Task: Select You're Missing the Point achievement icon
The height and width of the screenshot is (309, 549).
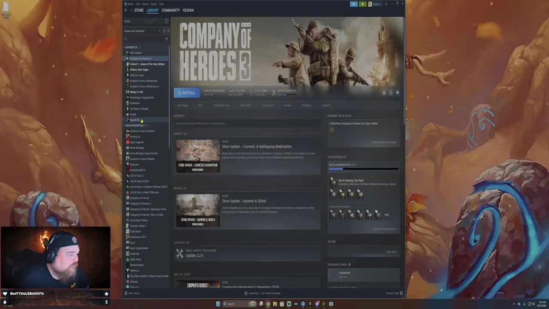Action: tap(333, 182)
